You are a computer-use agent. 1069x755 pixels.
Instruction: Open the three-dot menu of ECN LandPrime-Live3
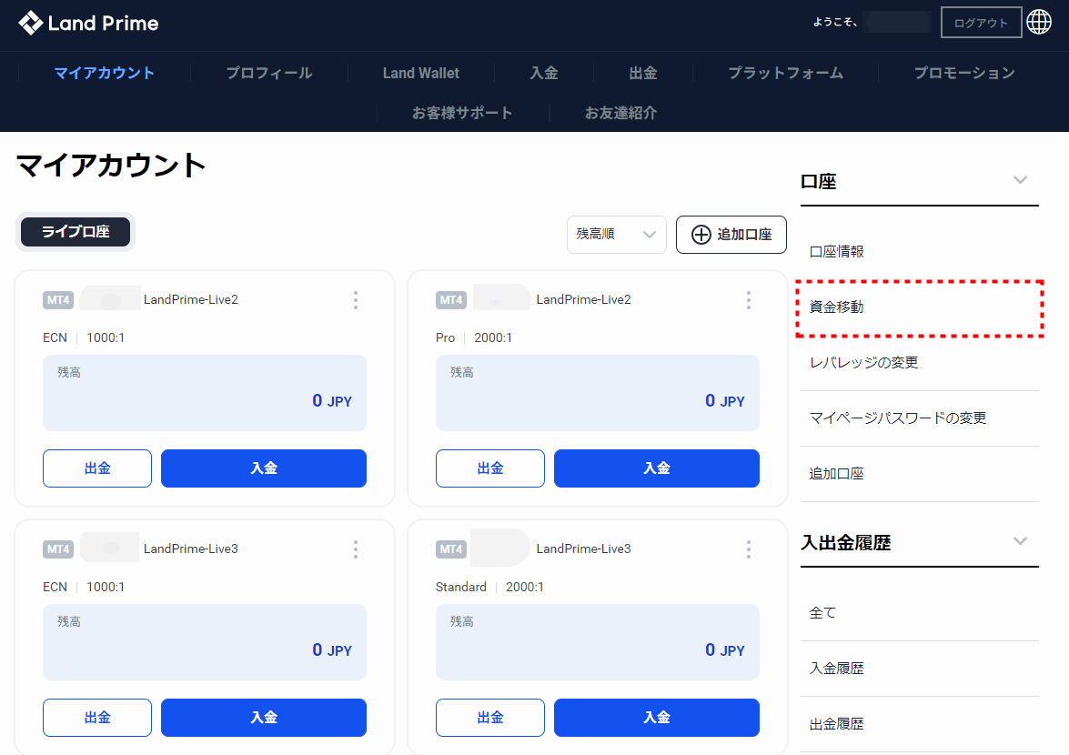[355, 549]
